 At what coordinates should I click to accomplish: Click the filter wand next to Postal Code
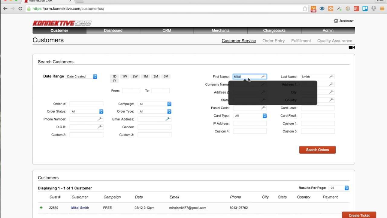[x=263, y=108]
